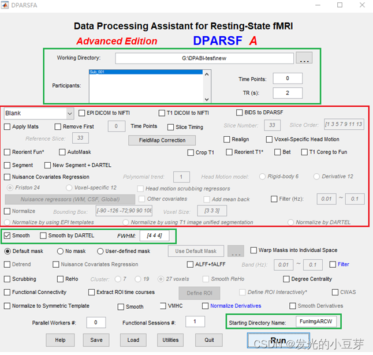373x355 pixels.
Task: Enable T1 DICOM to NIFTI
Action: point(162,113)
